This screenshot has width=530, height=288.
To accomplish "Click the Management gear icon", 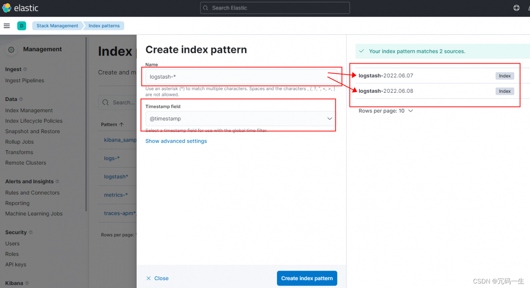I will pos(11,50).
